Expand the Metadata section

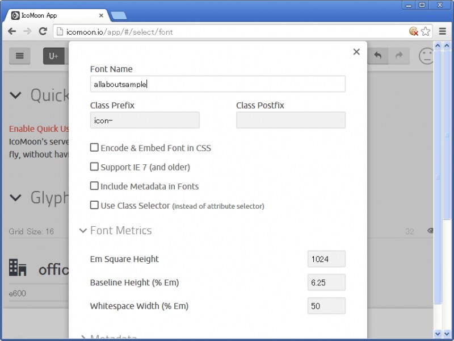83,337
